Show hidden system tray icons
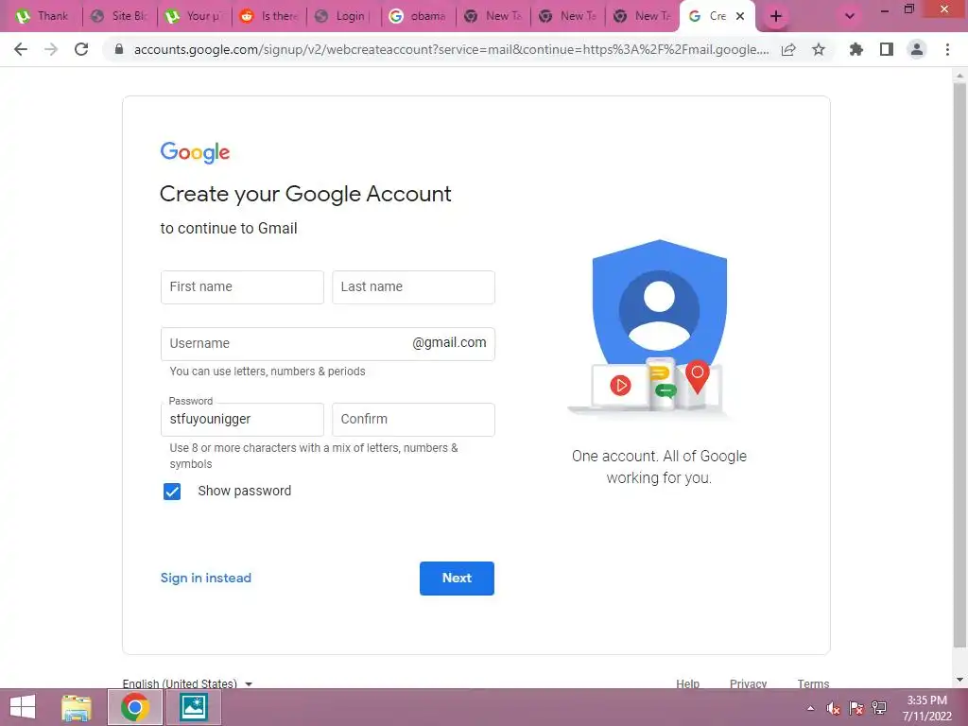This screenshot has height=726, width=968. pos(810,708)
